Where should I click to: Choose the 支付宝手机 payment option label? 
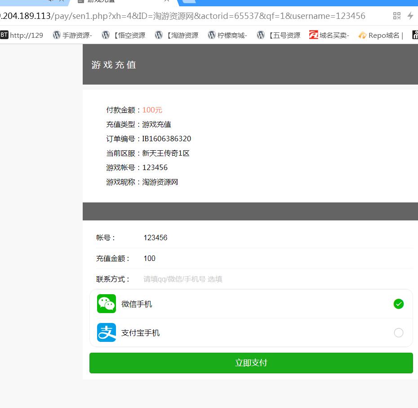point(140,333)
